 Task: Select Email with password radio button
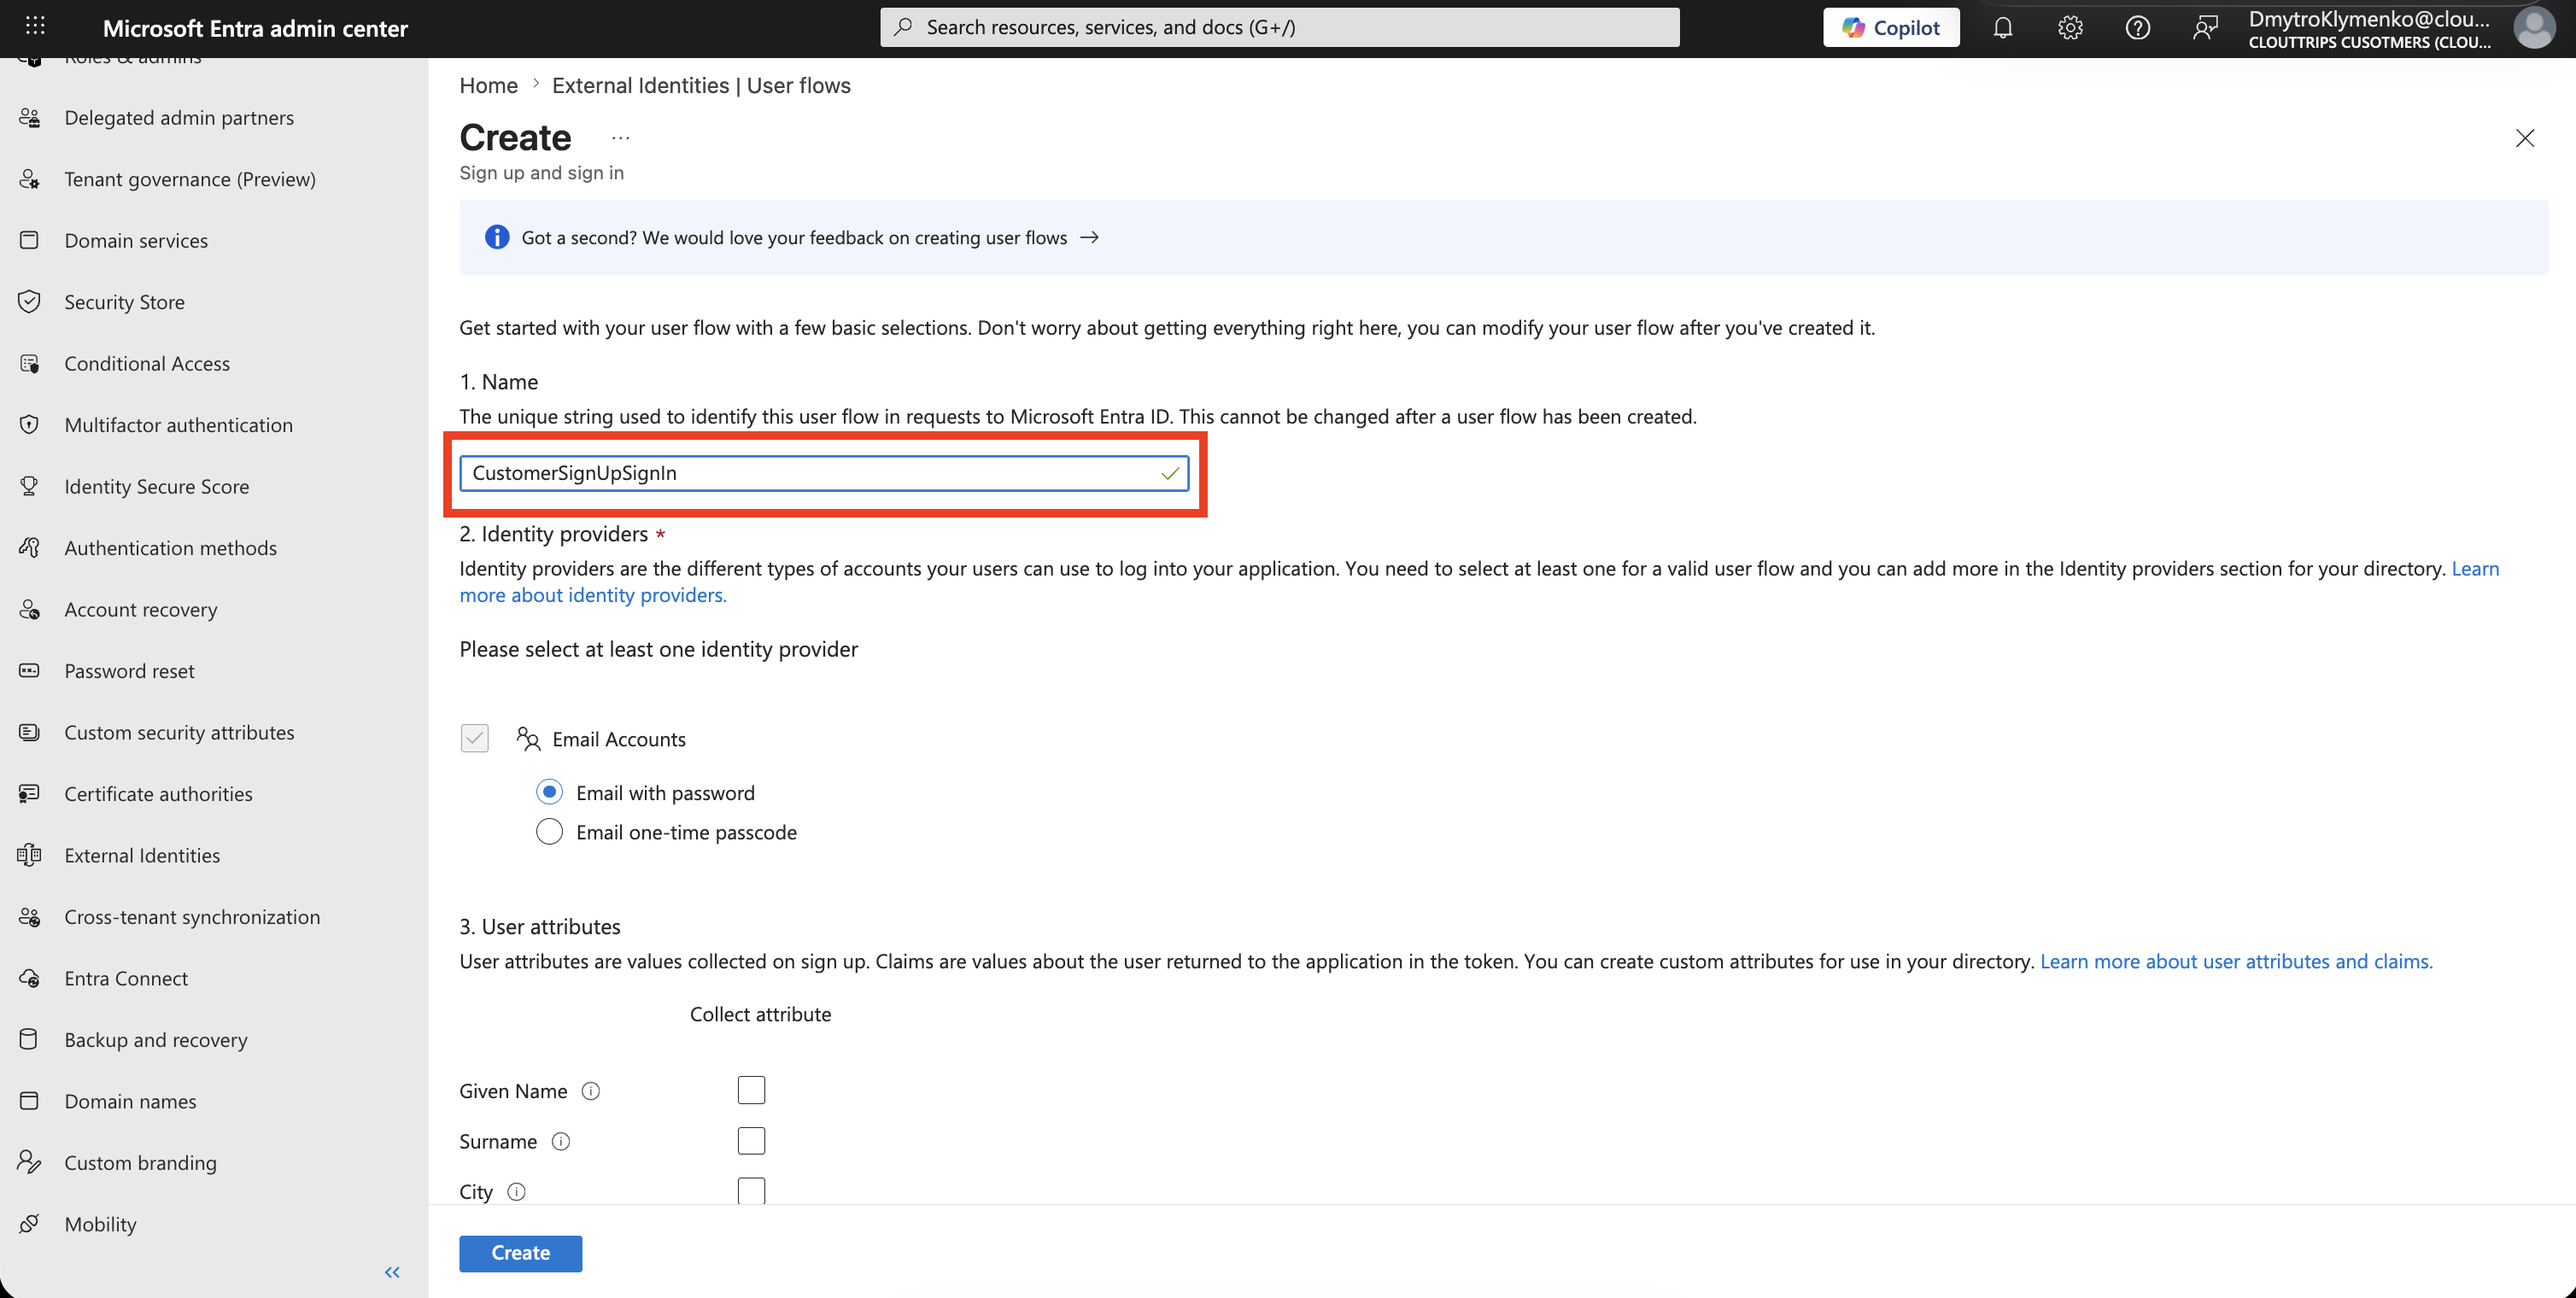point(549,792)
